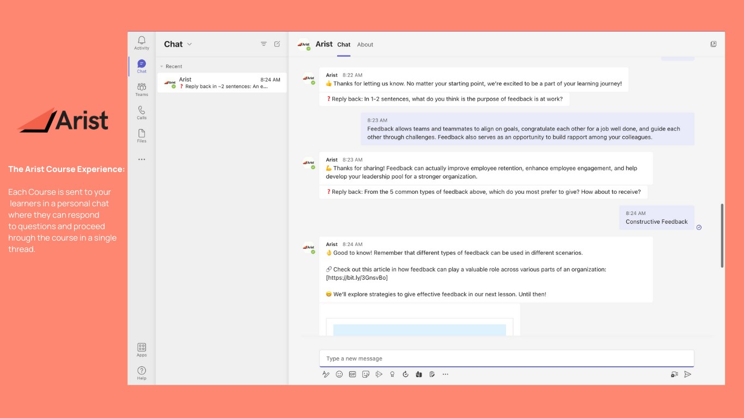Open Help in the sidebar

point(142,373)
